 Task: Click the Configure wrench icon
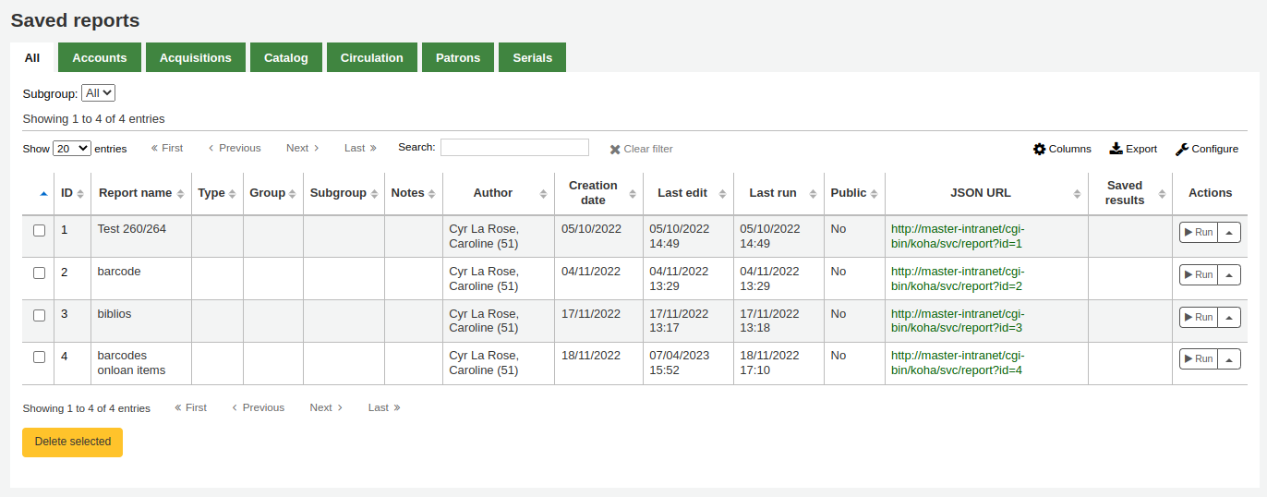[x=1181, y=149]
